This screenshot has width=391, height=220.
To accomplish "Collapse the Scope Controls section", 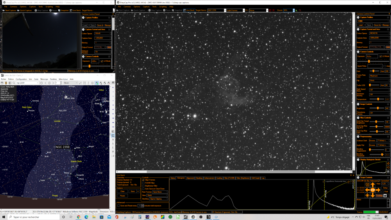I will [x=358, y=177].
